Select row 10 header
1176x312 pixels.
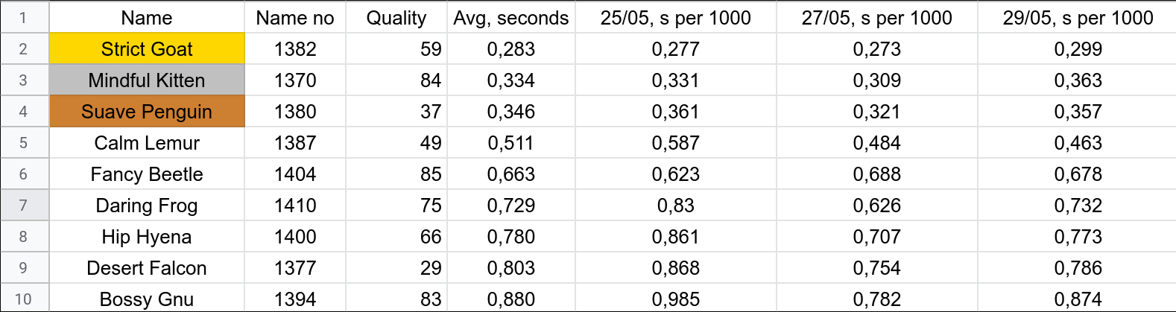[x=24, y=299]
